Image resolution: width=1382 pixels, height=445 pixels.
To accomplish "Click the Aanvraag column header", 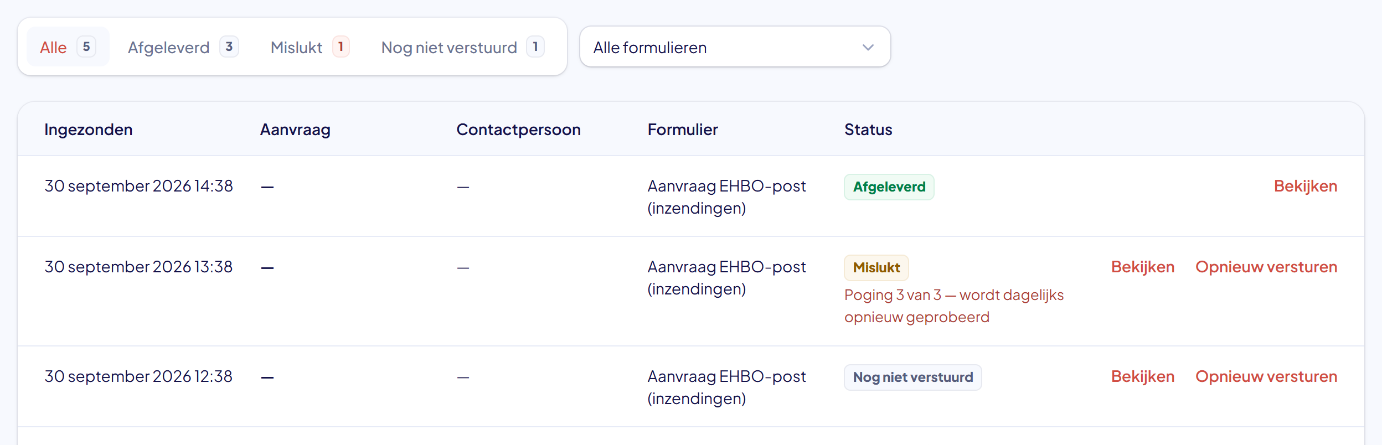I will tap(295, 130).
